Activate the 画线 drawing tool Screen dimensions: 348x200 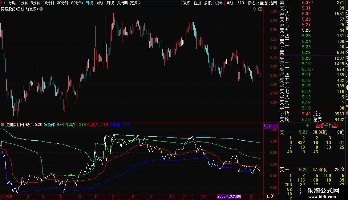click(229, 3)
